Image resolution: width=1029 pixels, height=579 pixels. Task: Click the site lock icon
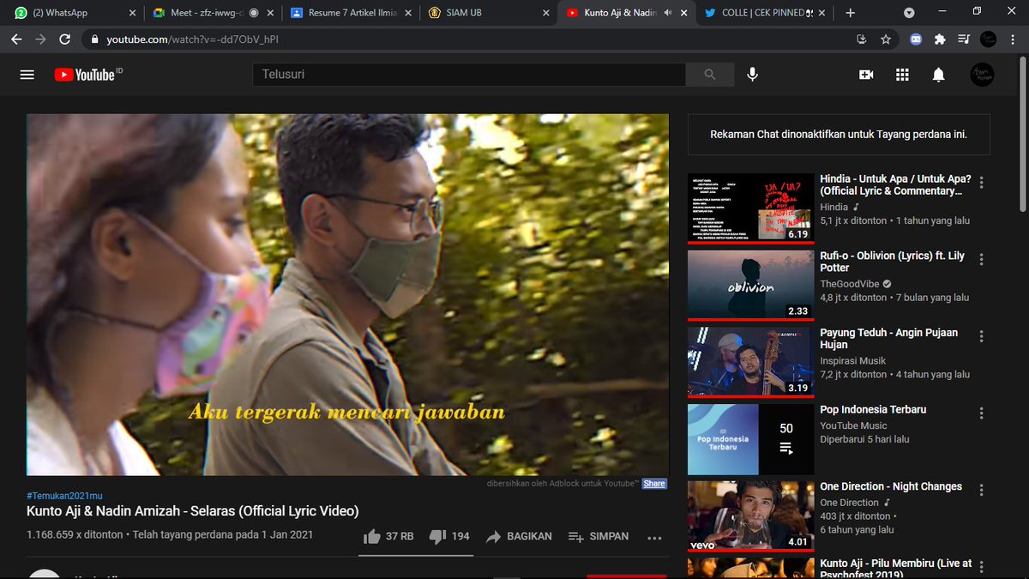tap(93, 39)
